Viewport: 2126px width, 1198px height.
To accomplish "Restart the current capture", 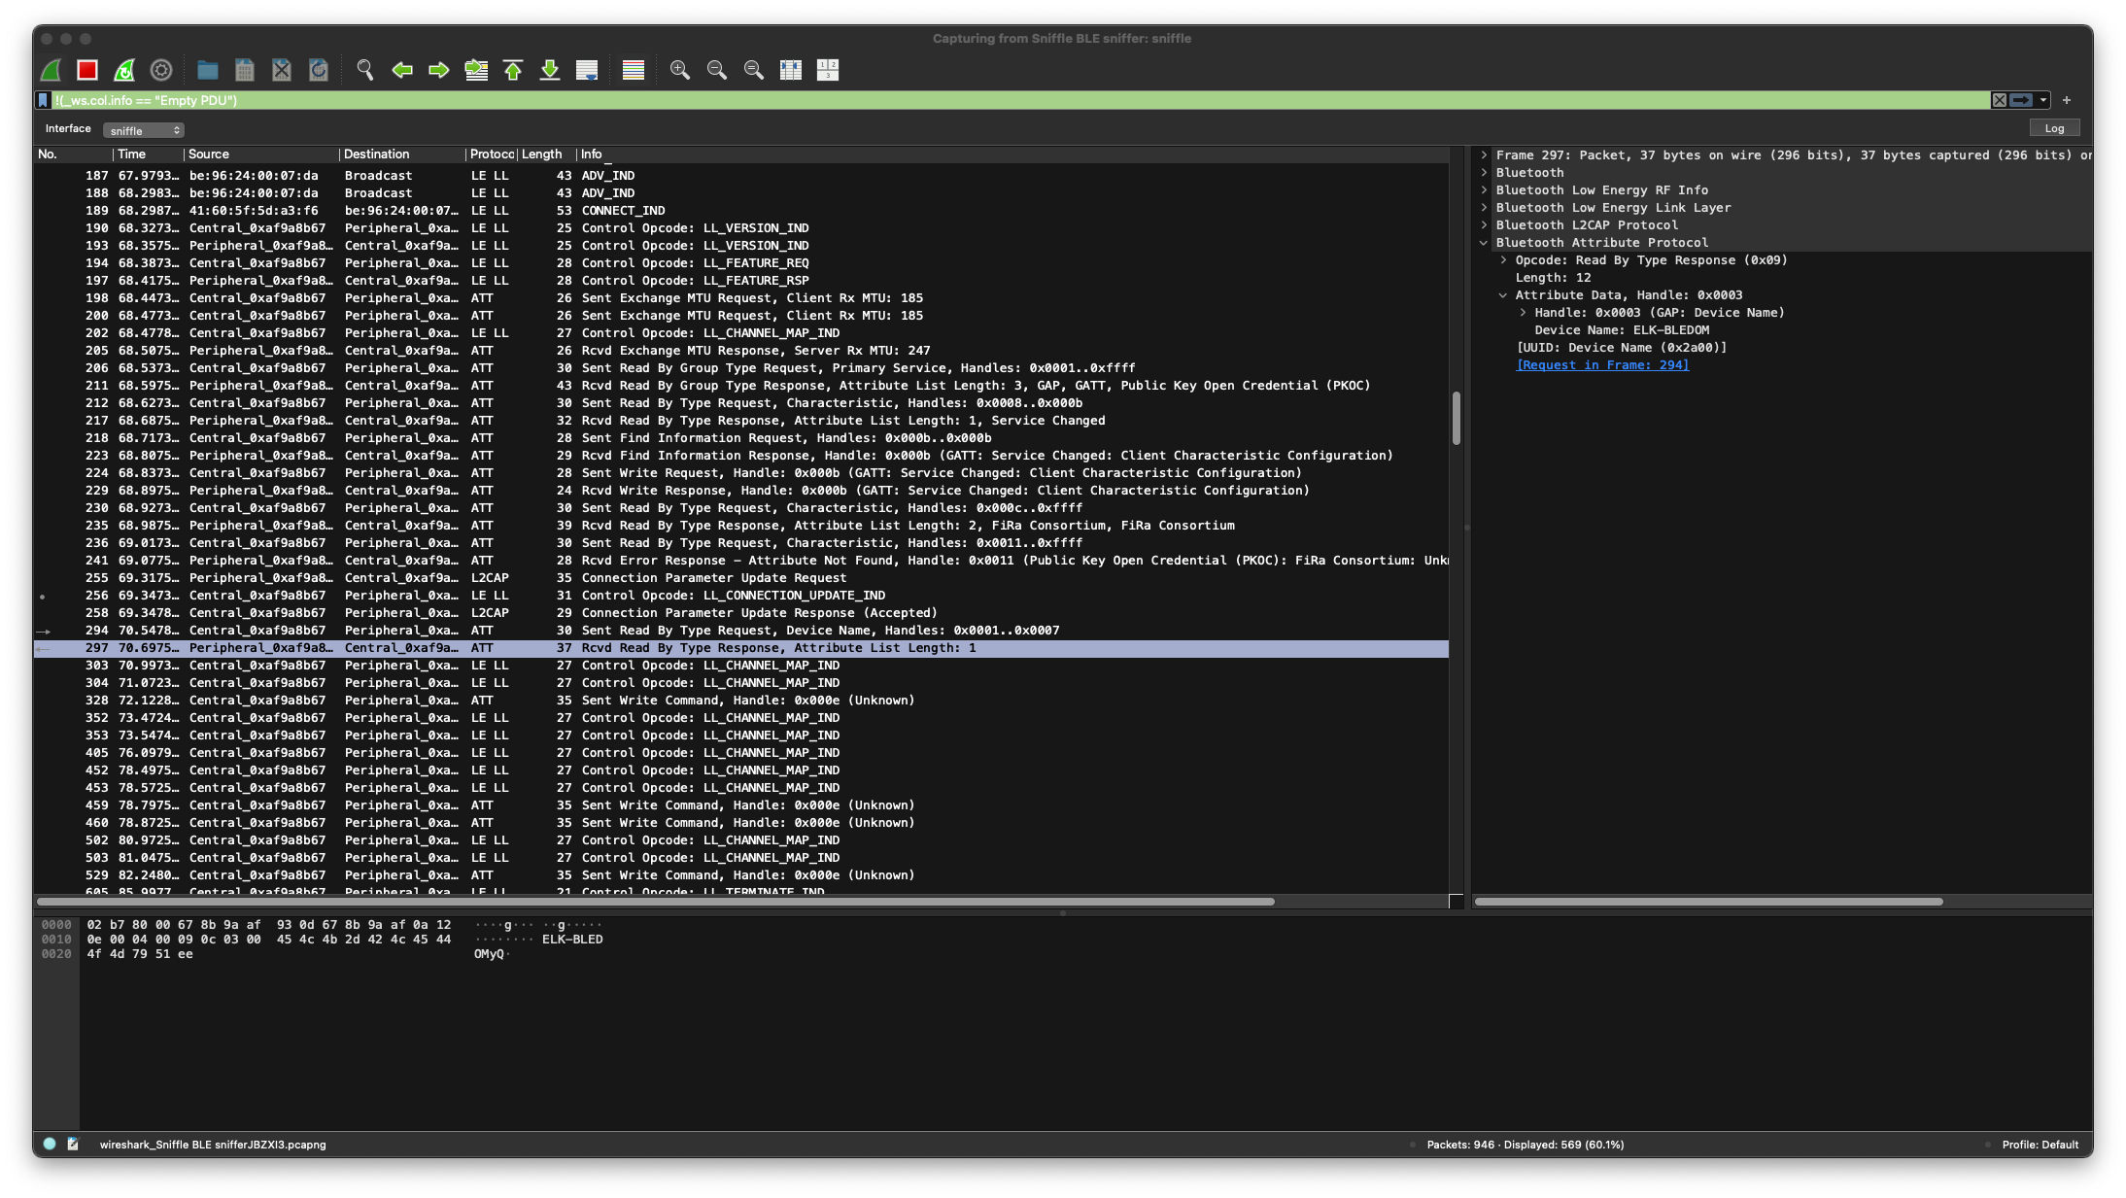I will [x=124, y=70].
